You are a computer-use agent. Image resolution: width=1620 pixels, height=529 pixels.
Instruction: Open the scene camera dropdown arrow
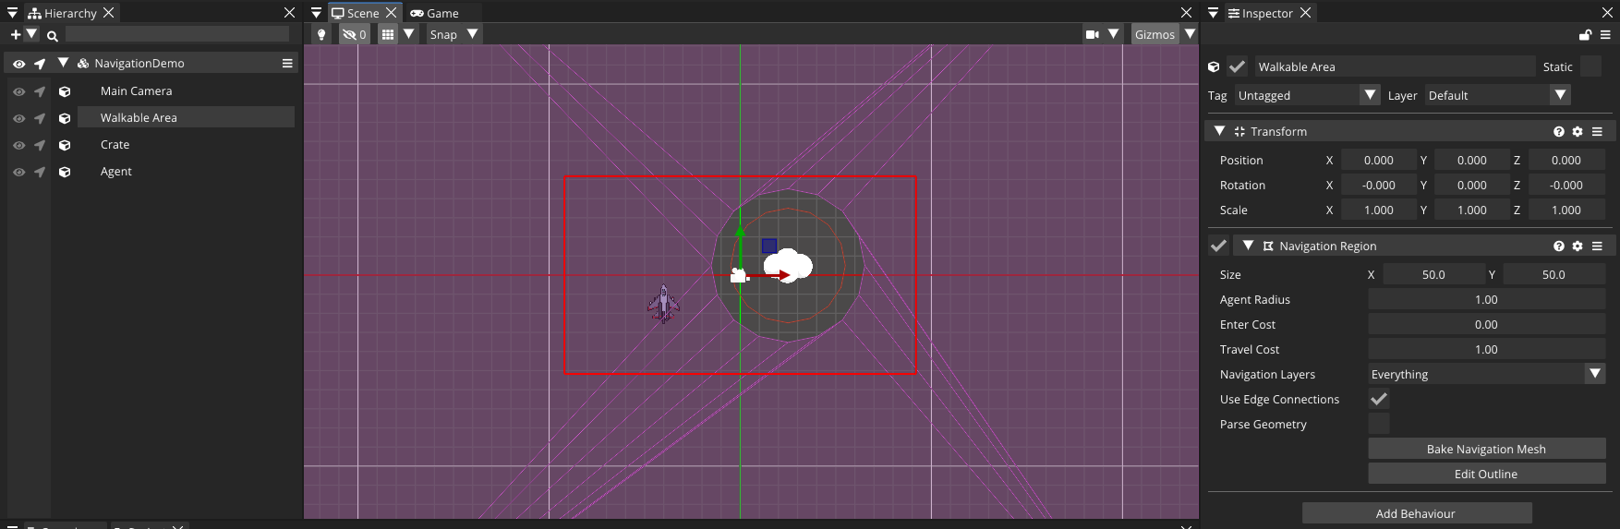pyautogui.click(x=1113, y=34)
